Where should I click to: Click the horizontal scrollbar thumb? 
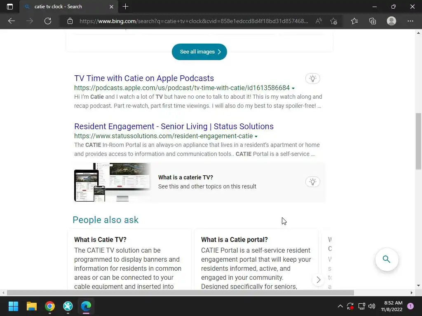(181, 293)
